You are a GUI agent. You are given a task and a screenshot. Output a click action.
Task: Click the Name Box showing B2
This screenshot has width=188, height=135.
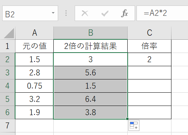(30, 13)
